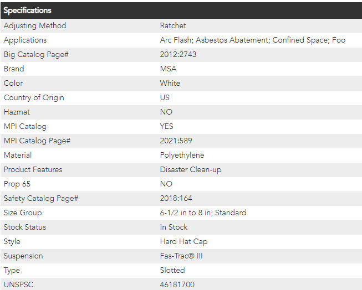
Task: Select the Applications row value text
Action: coord(252,40)
